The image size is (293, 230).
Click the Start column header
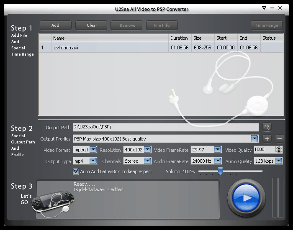(x=226, y=38)
